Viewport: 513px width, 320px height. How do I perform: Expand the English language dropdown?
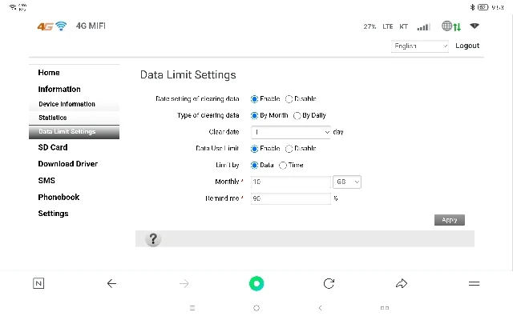[x=420, y=46]
